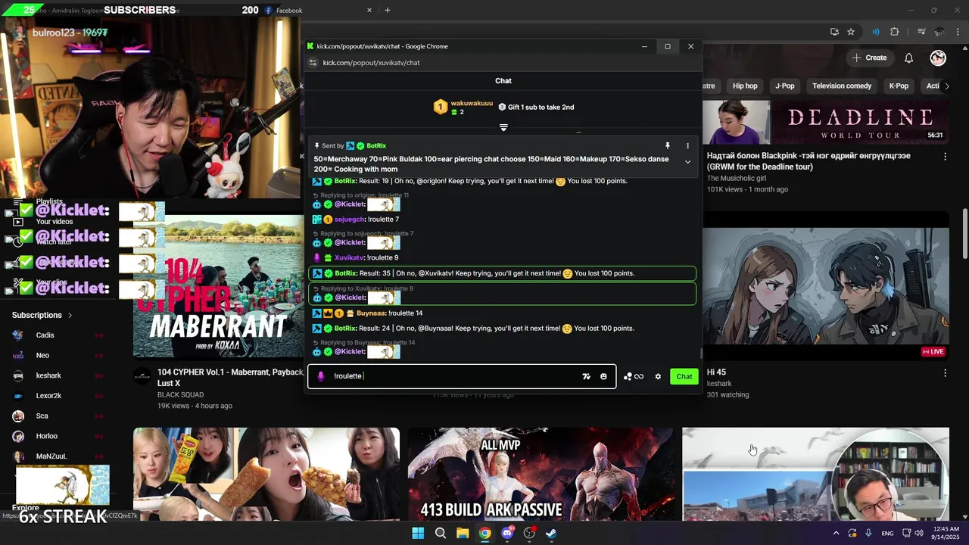Click Buynaaa username in chat
Screen dimensions: 969x545
371,313
